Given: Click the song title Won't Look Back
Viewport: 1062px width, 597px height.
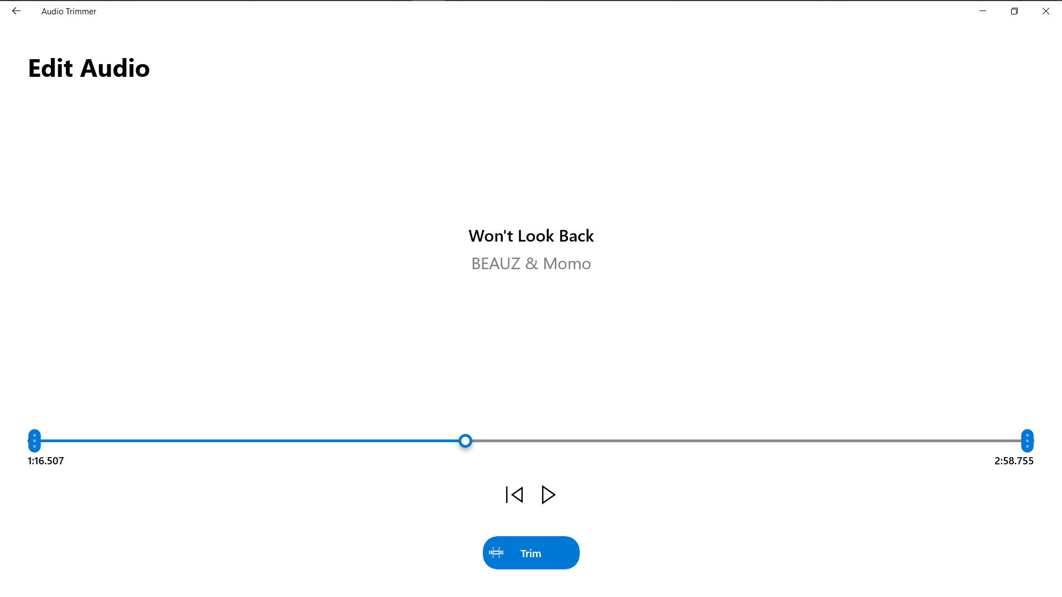Looking at the screenshot, I should click(x=531, y=236).
